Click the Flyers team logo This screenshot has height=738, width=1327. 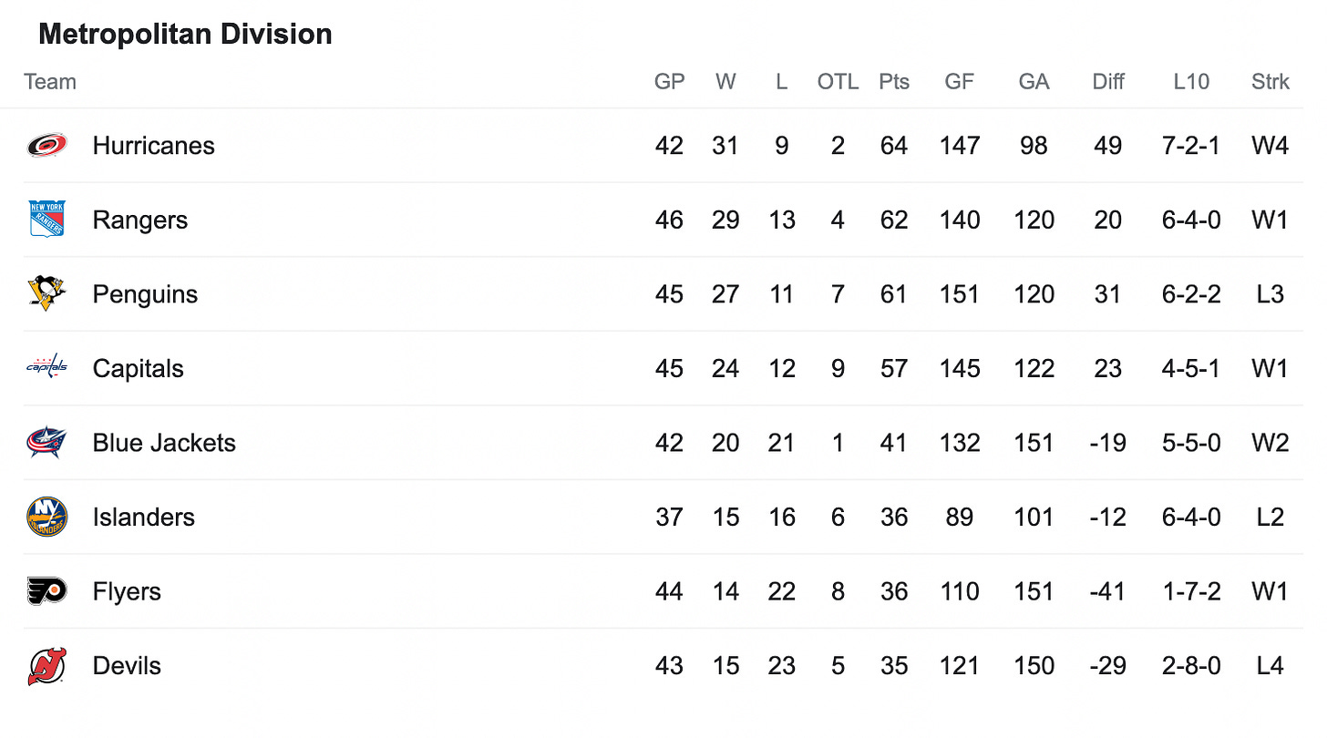tap(46, 591)
